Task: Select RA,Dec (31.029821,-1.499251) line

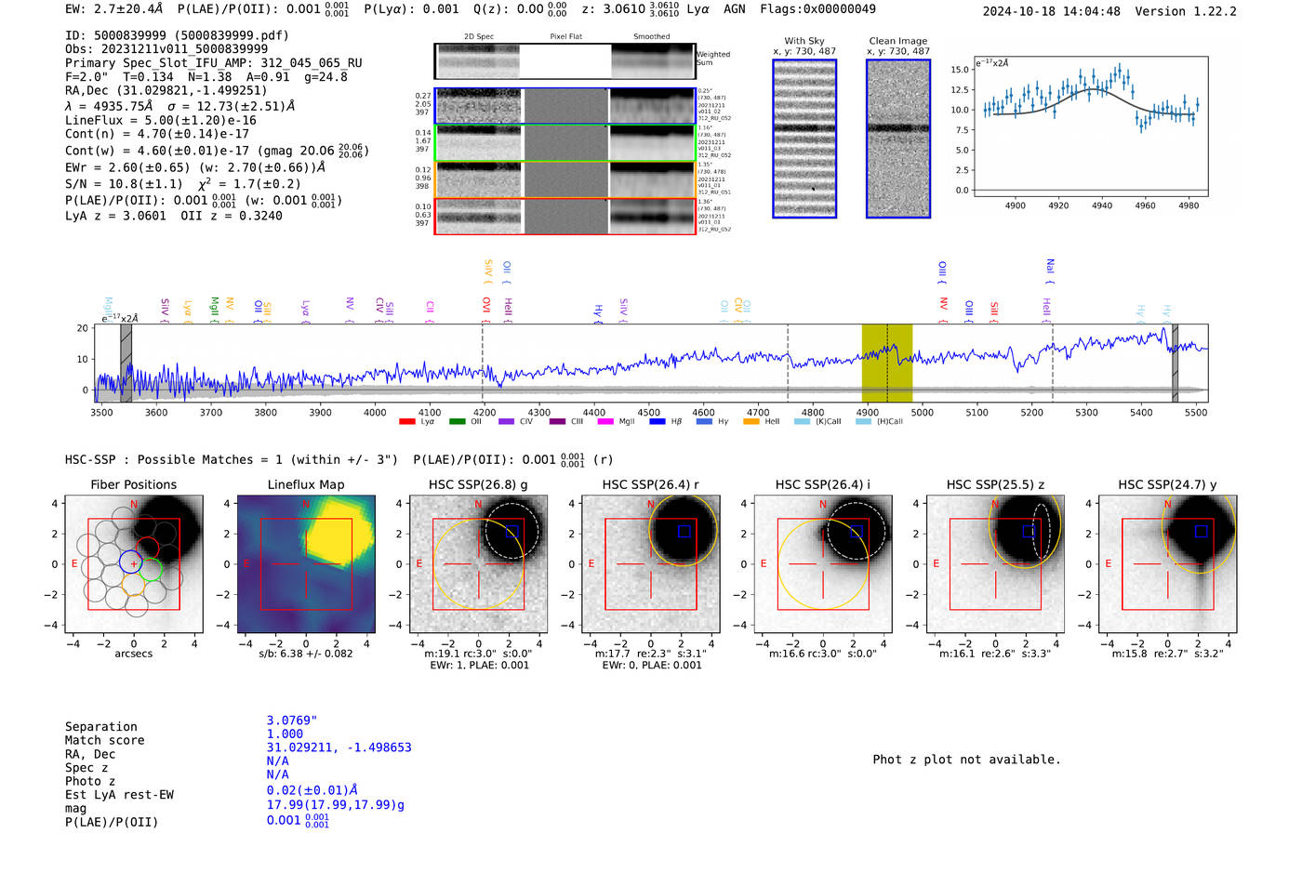Action: (x=166, y=90)
